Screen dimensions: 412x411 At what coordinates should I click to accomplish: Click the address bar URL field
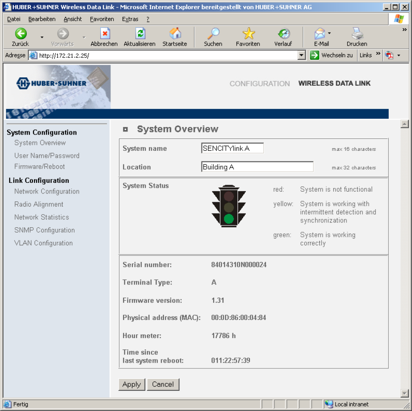coord(168,55)
